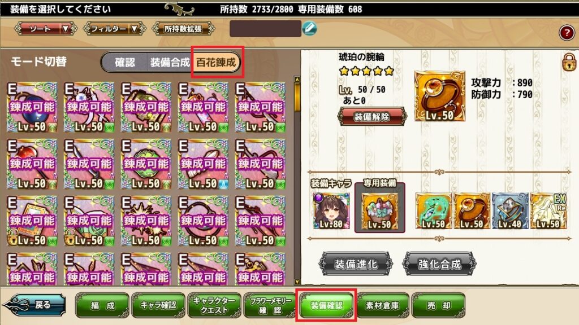The height and width of the screenshot is (325, 579).
Task: Click the green earring Lv.50 equipment slot
Action: pos(434,211)
